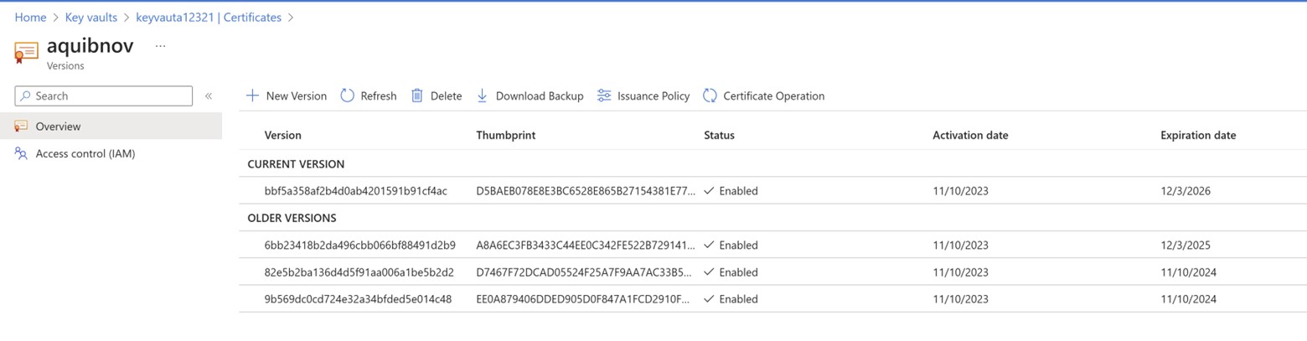The image size is (1307, 341).
Task: Click the Expiration date column header
Action: (x=1198, y=135)
